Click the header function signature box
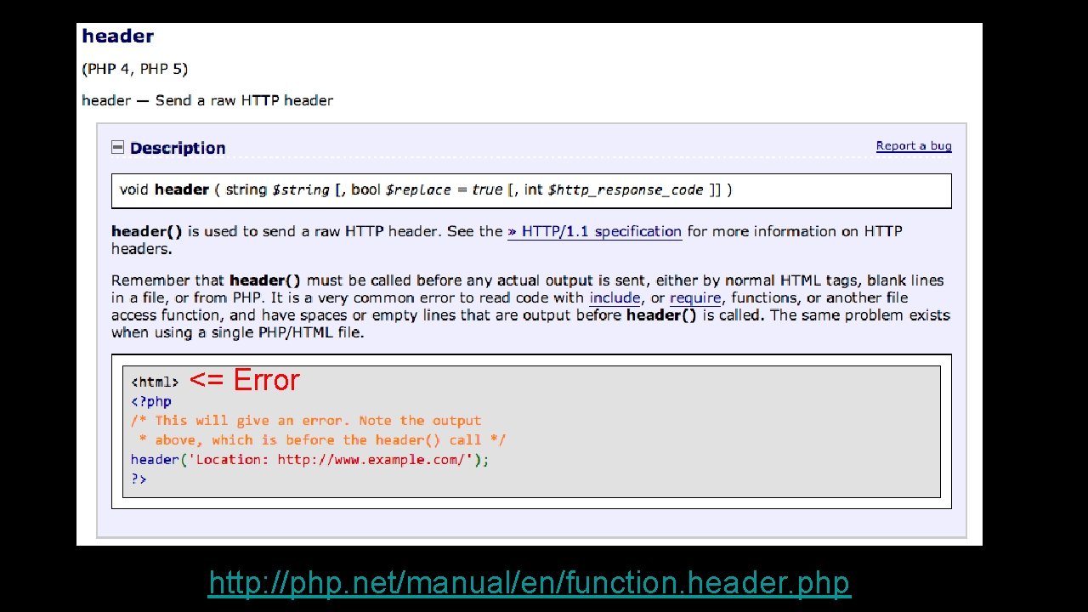This screenshot has height=612, width=1088. pyautogui.click(x=531, y=190)
